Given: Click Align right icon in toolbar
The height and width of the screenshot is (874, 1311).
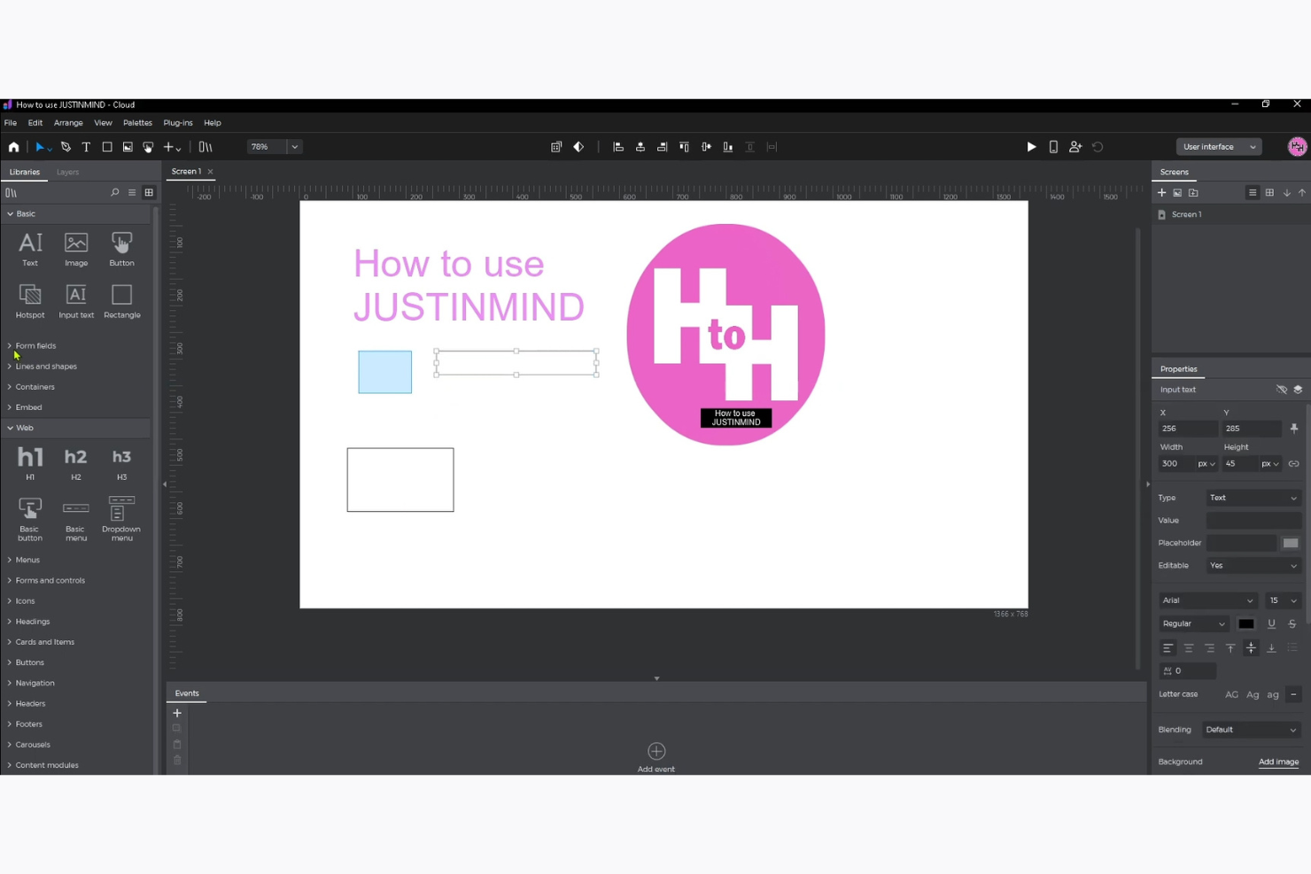Looking at the screenshot, I should point(662,147).
